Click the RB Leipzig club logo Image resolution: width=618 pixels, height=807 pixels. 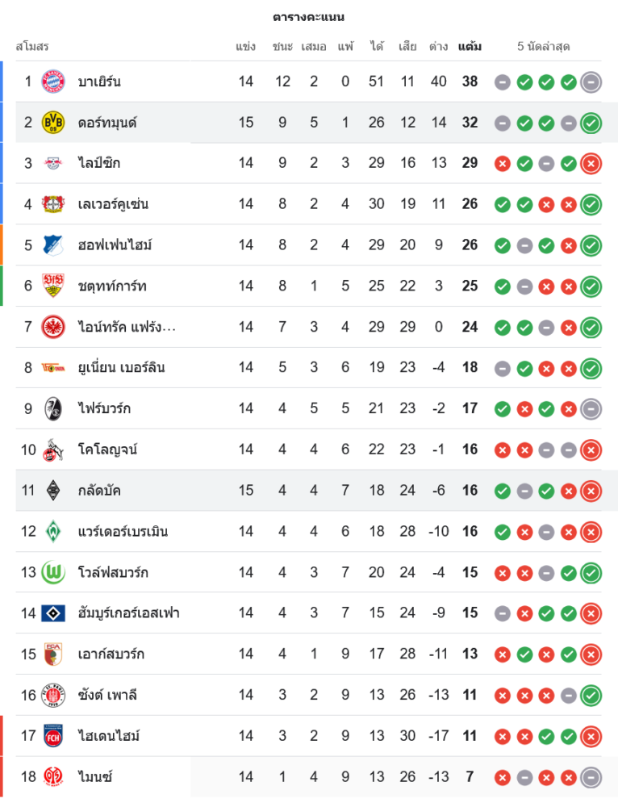[x=53, y=163]
